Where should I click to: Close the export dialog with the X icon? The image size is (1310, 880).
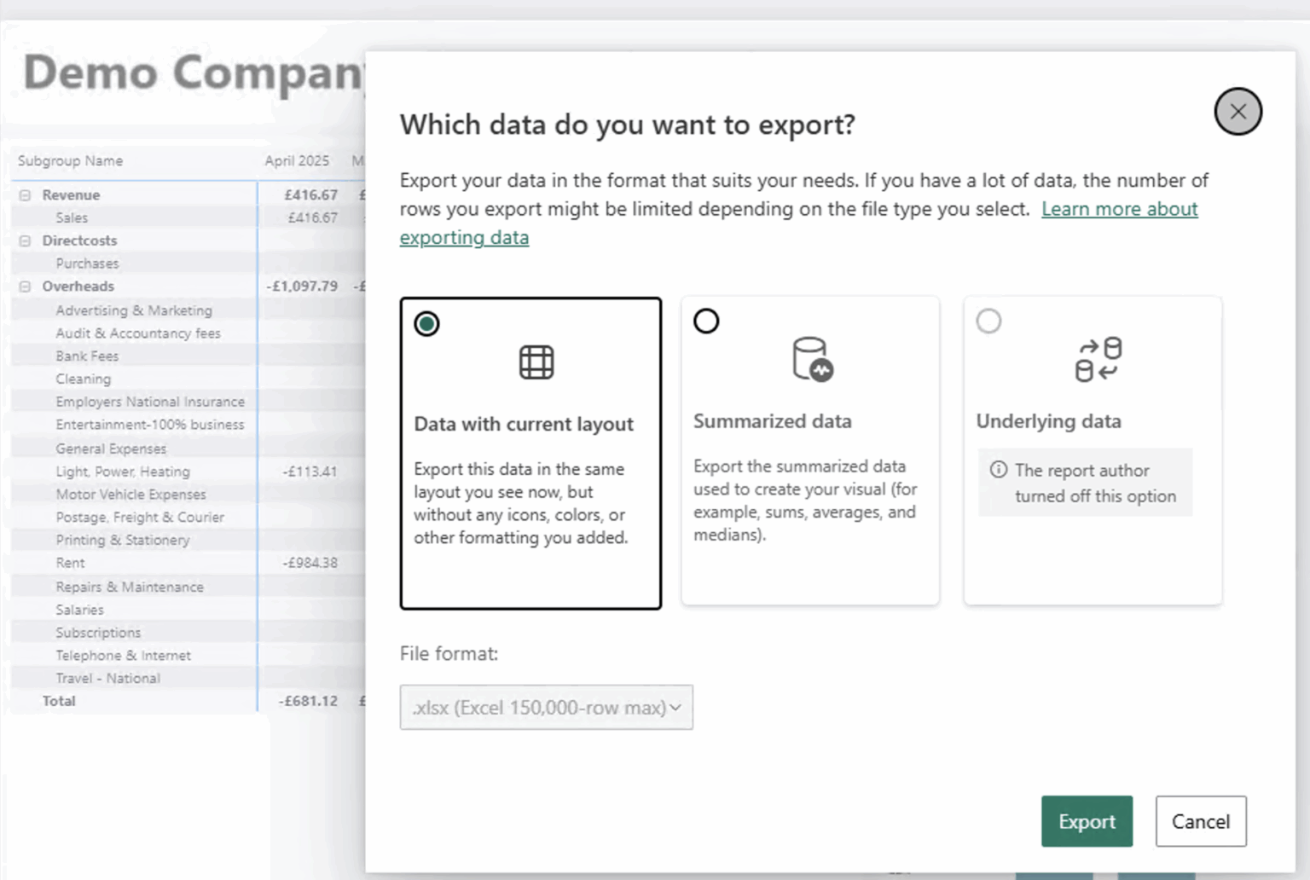[x=1238, y=111]
